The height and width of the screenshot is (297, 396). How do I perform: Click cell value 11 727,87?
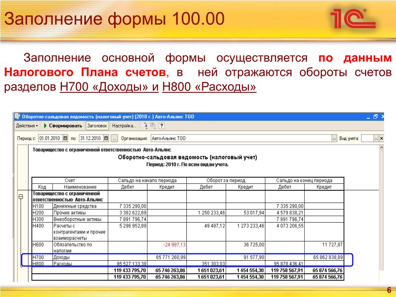[x=332, y=244]
